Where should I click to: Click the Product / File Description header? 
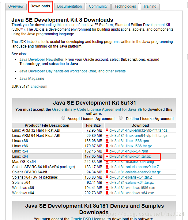point(47,125)
